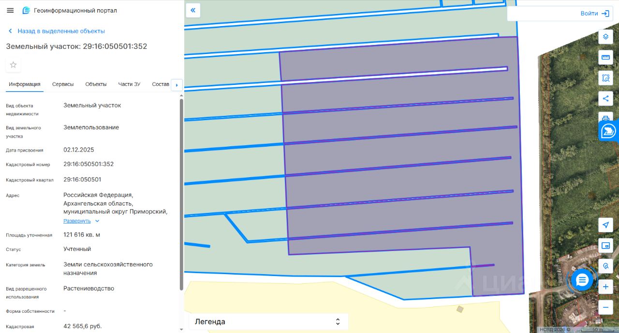Click the back chevron arrow
The height and width of the screenshot is (333, 619).
pyautogui.click(x=10, y=31)
